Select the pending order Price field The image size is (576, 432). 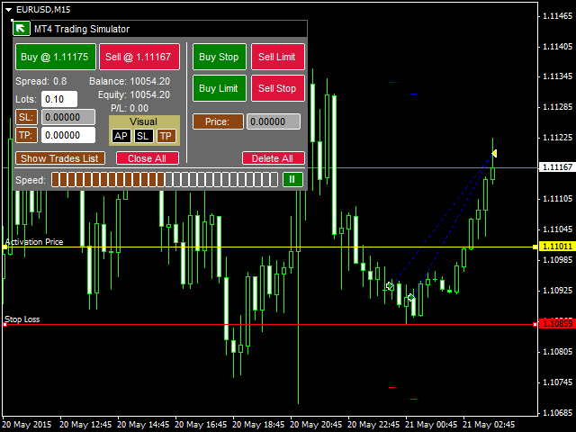[274, 121]
